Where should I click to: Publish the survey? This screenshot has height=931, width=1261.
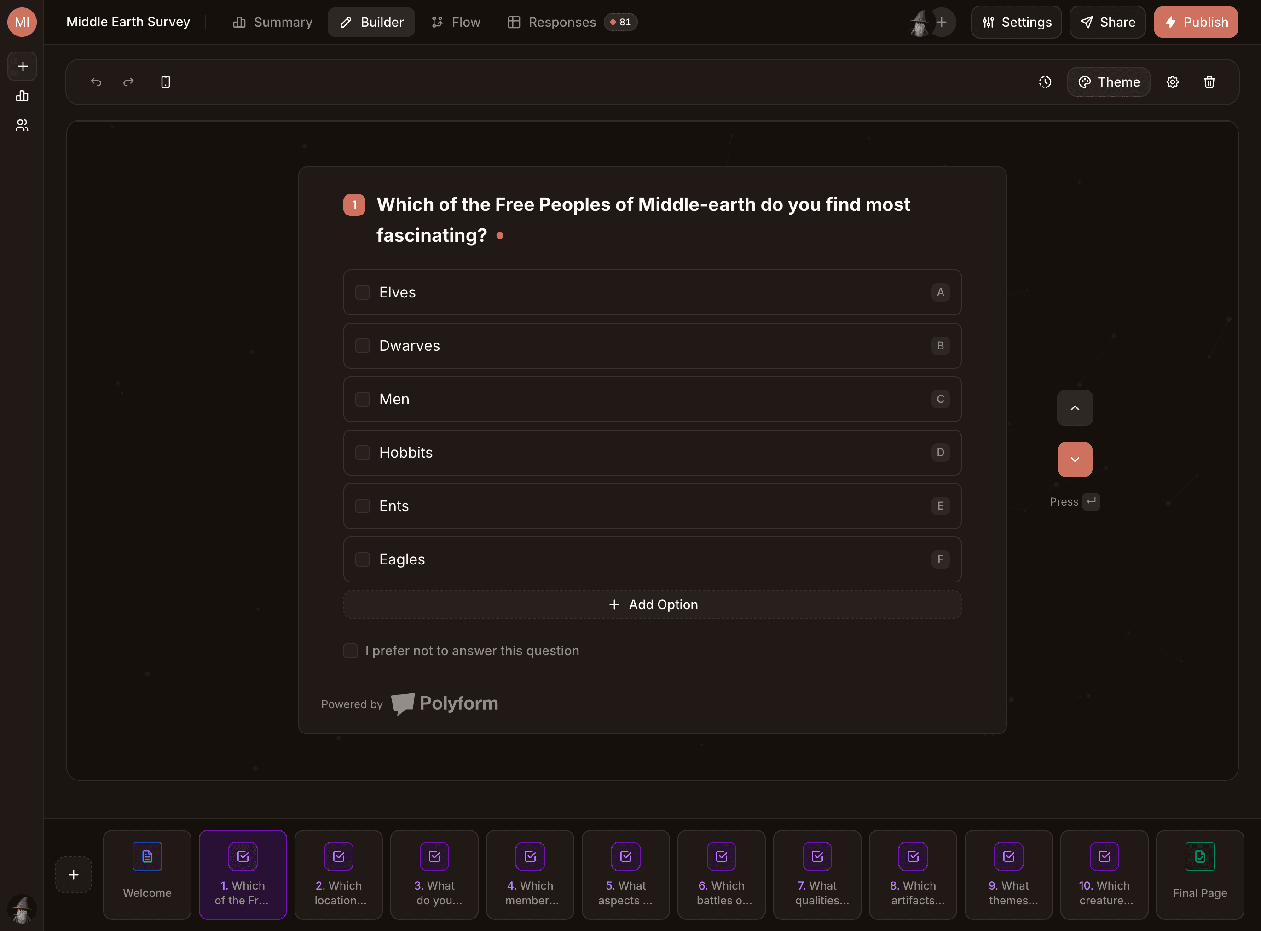pos(1196,22)
